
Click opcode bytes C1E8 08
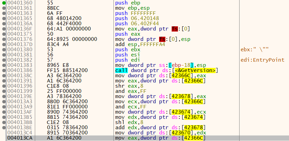(58, 86)
